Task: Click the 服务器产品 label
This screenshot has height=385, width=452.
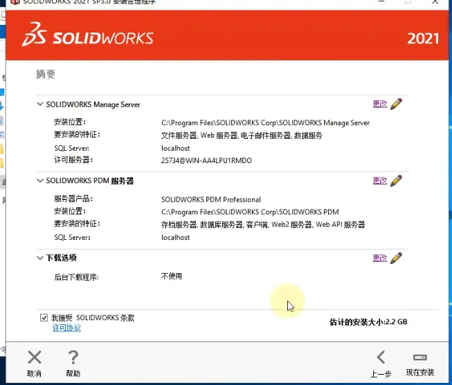Action: pyautogui.click(x=73, y=198)
